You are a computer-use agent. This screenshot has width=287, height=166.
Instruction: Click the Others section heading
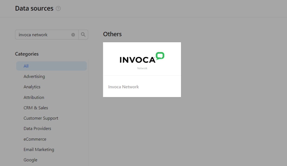click(x=113, y=34)
